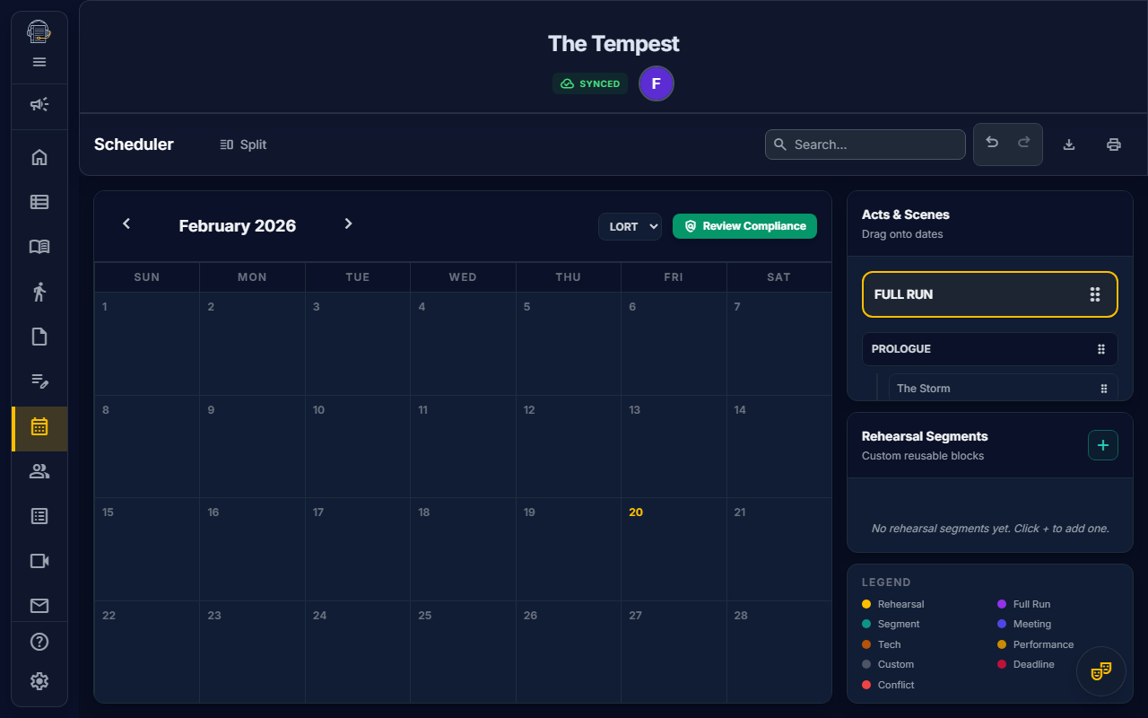Open the script book icon
The image size is (1148, 718).
click(39, 246)
